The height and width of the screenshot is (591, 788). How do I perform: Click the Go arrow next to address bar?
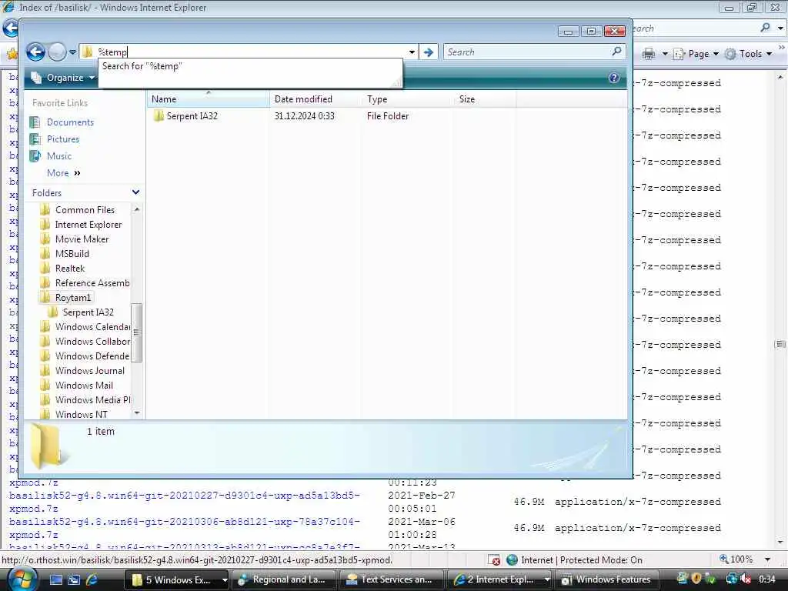(x=428, y=52)
